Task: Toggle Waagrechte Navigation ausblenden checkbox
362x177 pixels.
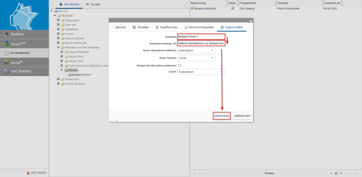Action: 179,65
